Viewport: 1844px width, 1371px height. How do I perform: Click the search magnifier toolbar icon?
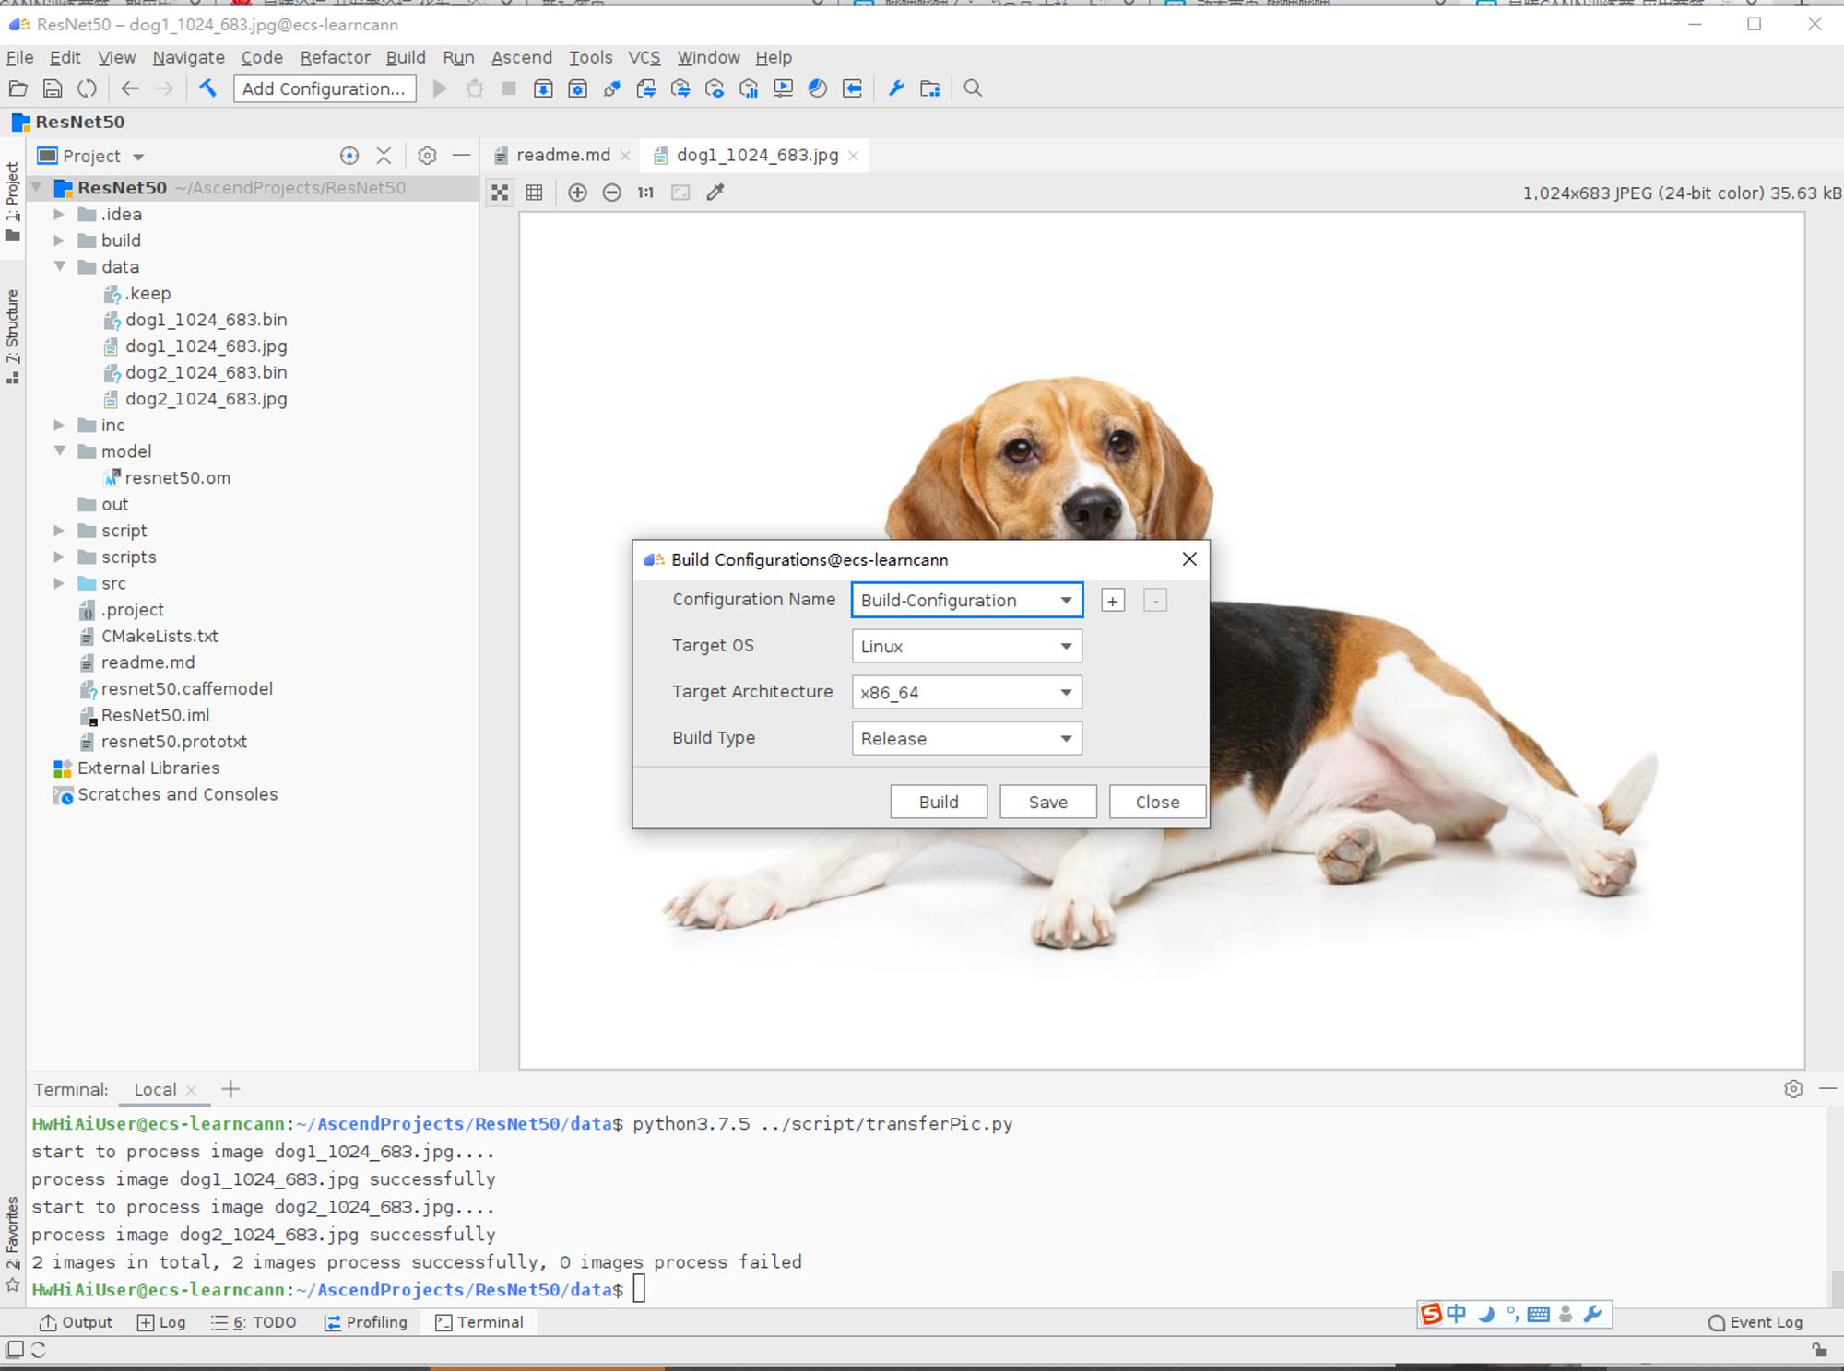[x=973, y=88]
